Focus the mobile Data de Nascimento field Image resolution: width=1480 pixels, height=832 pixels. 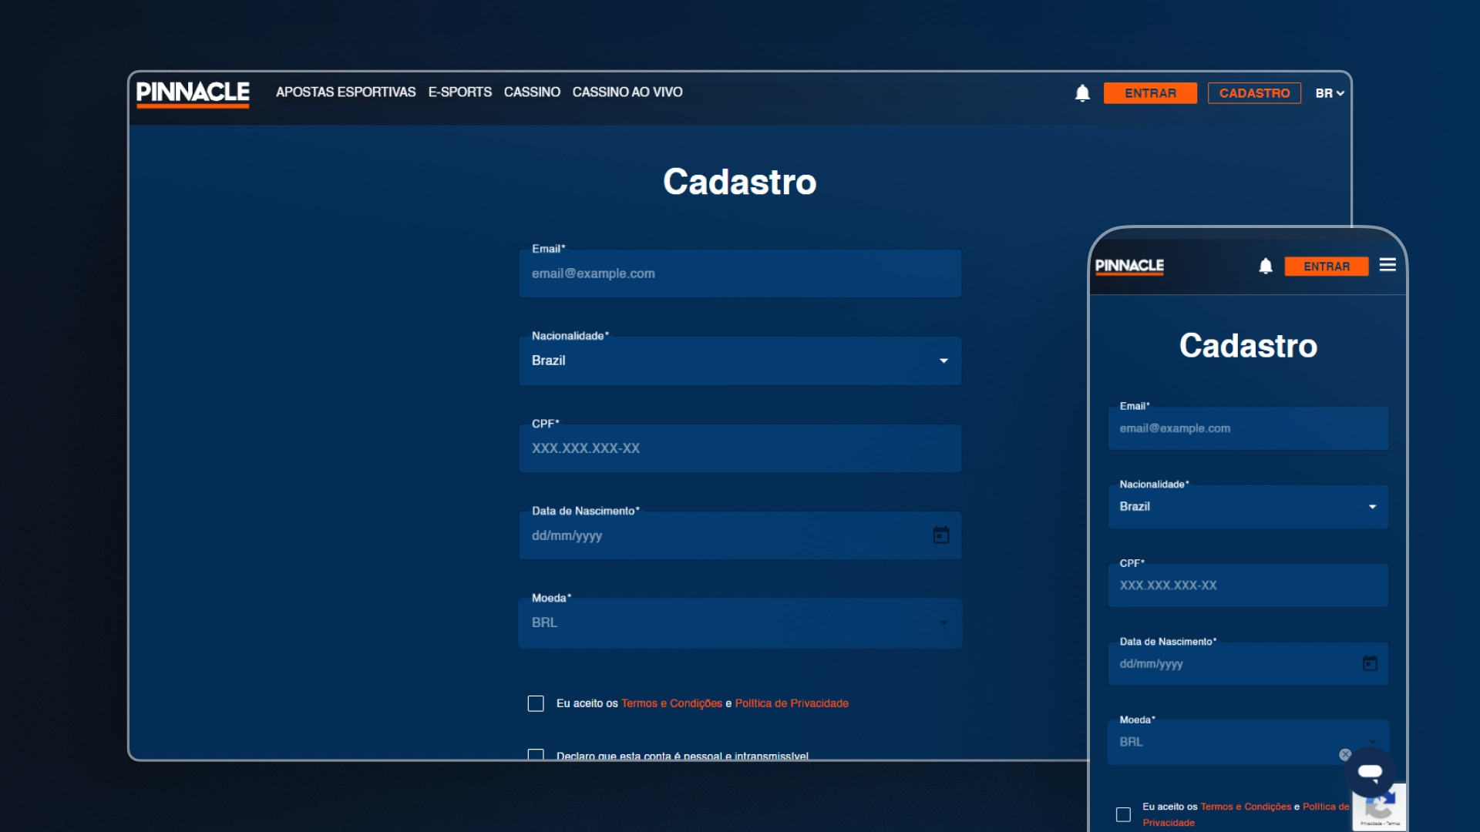coord(1248,663)
